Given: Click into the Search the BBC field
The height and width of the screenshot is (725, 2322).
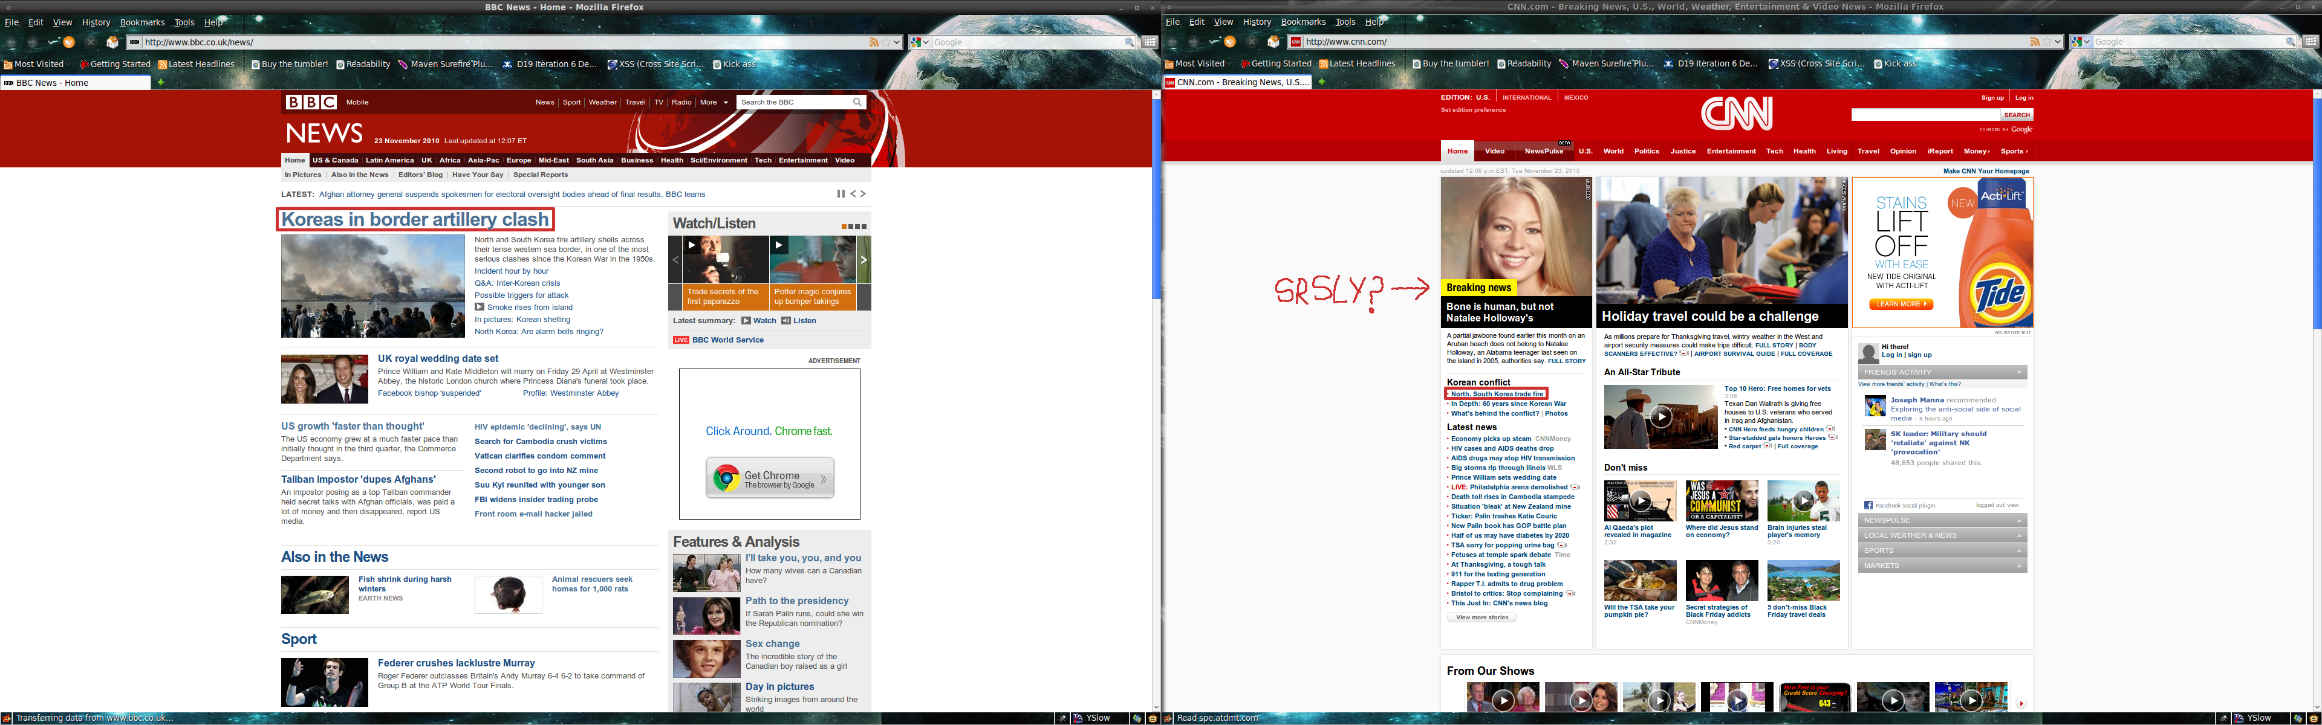Looking at the screenshot, I should point(793,103).
